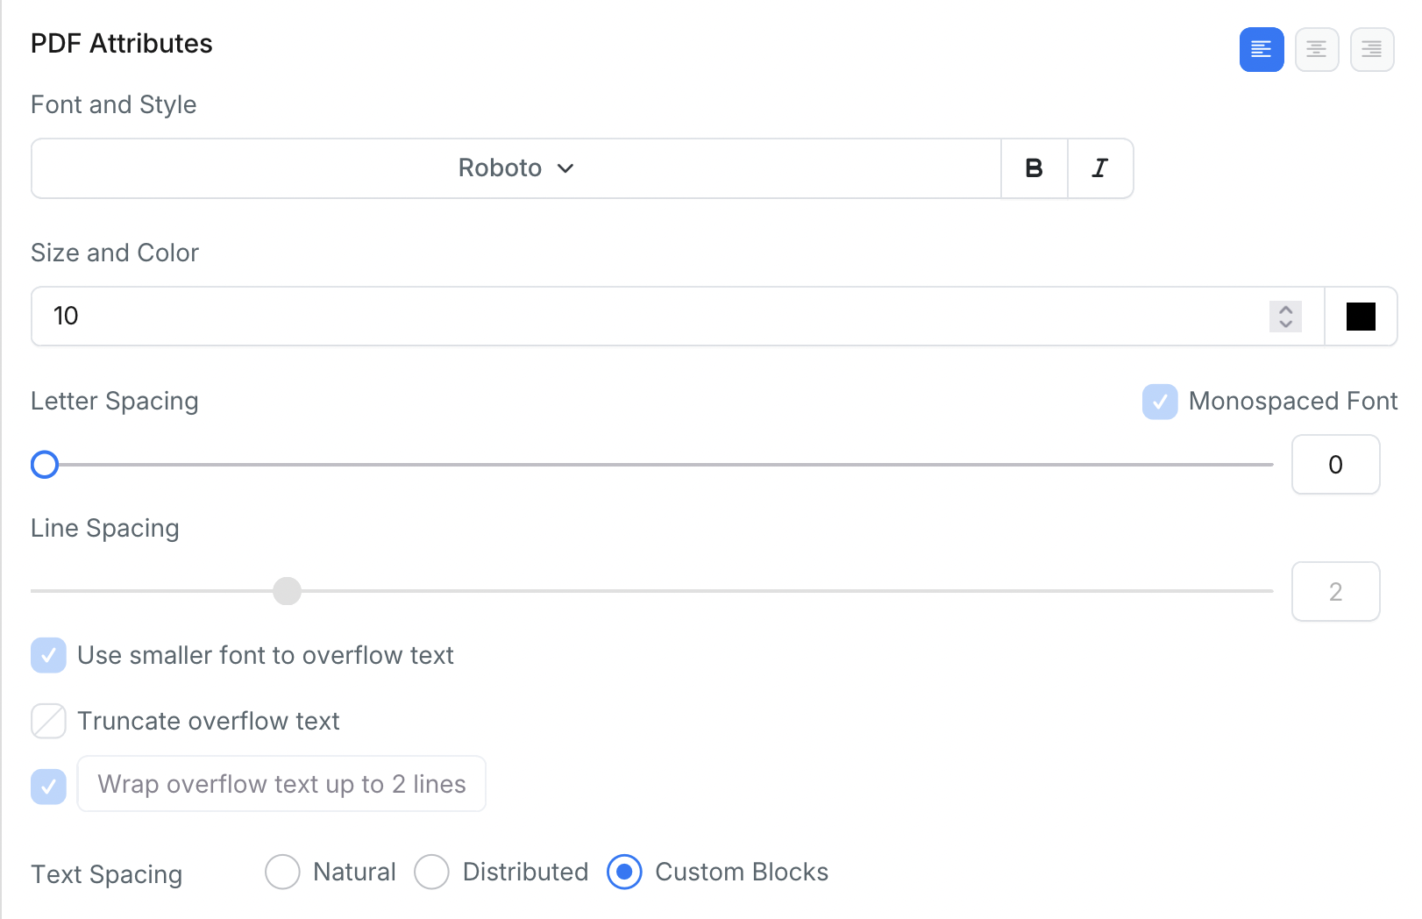Viewport: 1422px width, 919px height.
Task: Click the Line Spacing slider handle
Action: pos(287,591)
